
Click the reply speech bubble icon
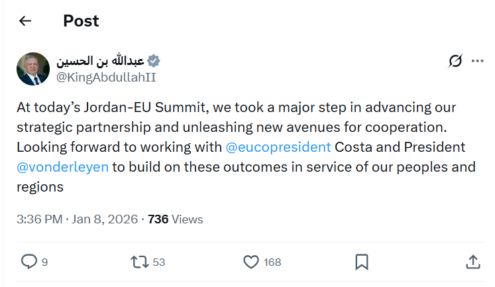click(x=29, y=262)
